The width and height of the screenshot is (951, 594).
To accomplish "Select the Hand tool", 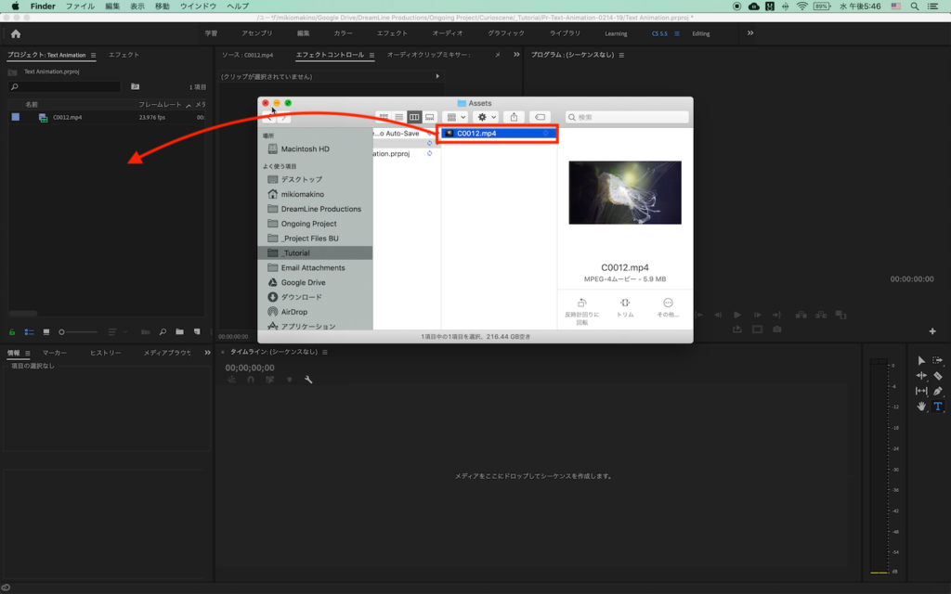I will click(921, 407).
